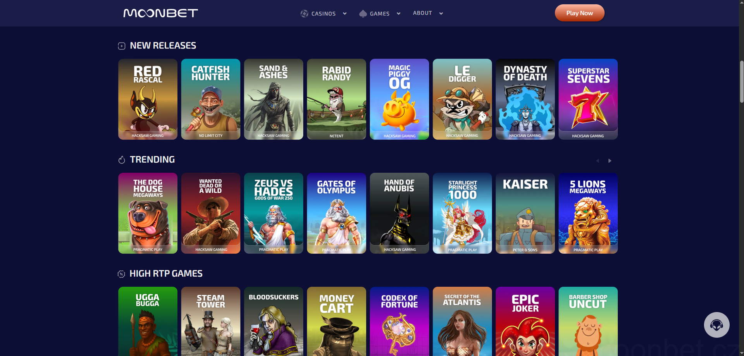
Task: Open the Rabid Randy game
Action: coord(336,99)
